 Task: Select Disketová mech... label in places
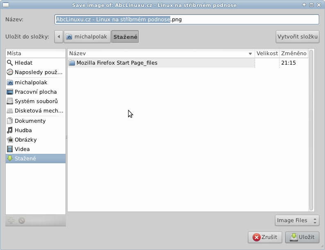pyautogui.click(x=39, y=110)
